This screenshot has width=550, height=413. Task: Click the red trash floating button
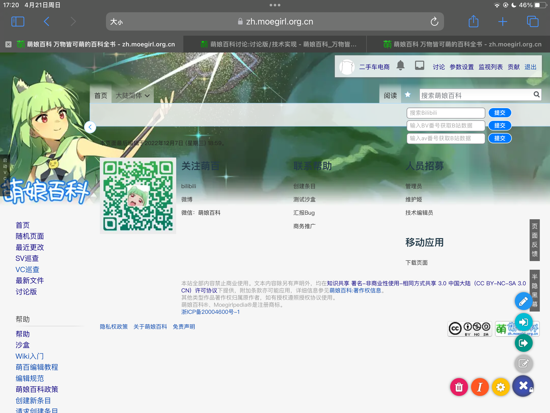coord(459,387)
